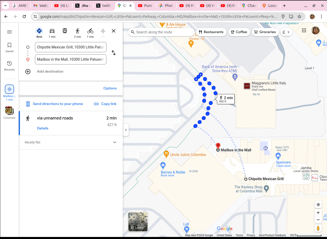
Task: Send directions to your phone
Action: [54, 104]
